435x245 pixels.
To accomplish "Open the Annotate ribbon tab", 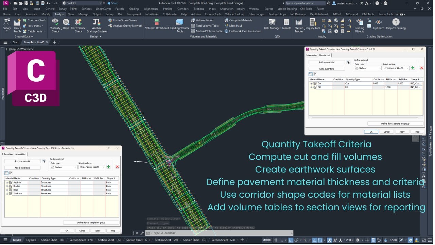I will [32, 14].
